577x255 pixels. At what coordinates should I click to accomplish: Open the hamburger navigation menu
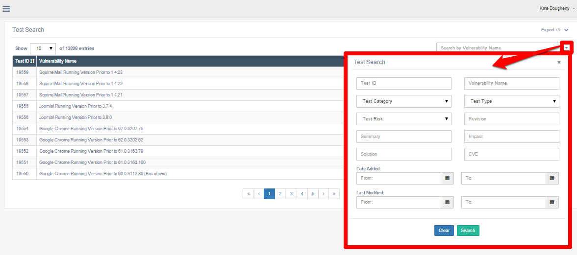pyautogui.click(x=6, y=8)
